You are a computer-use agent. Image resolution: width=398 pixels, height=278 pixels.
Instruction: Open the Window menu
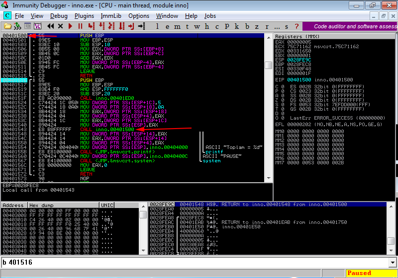167,16
